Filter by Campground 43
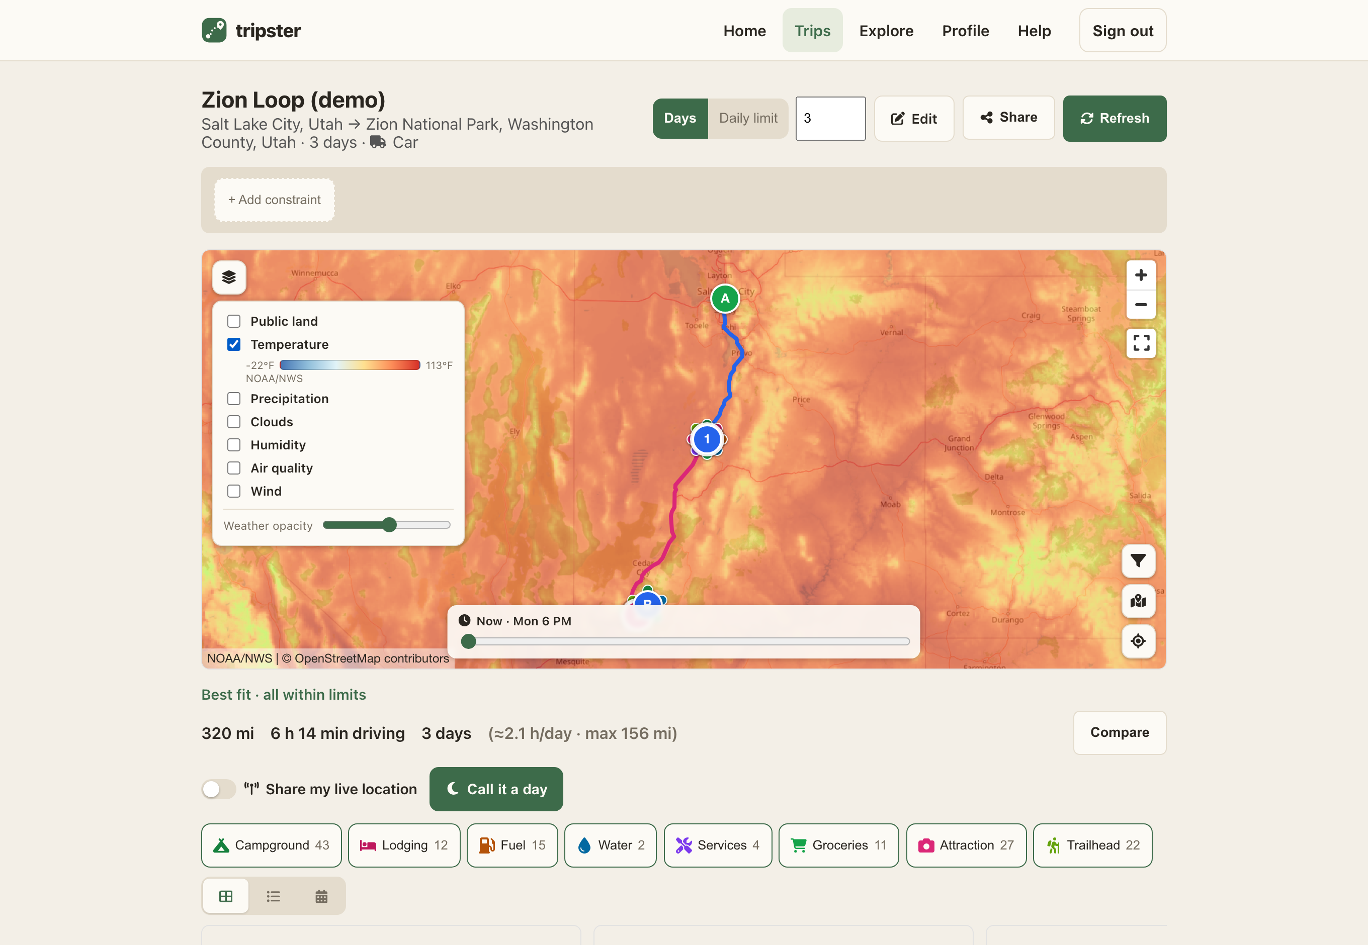This screenshot has width=1368, height=945. click(x=272, y=845)
